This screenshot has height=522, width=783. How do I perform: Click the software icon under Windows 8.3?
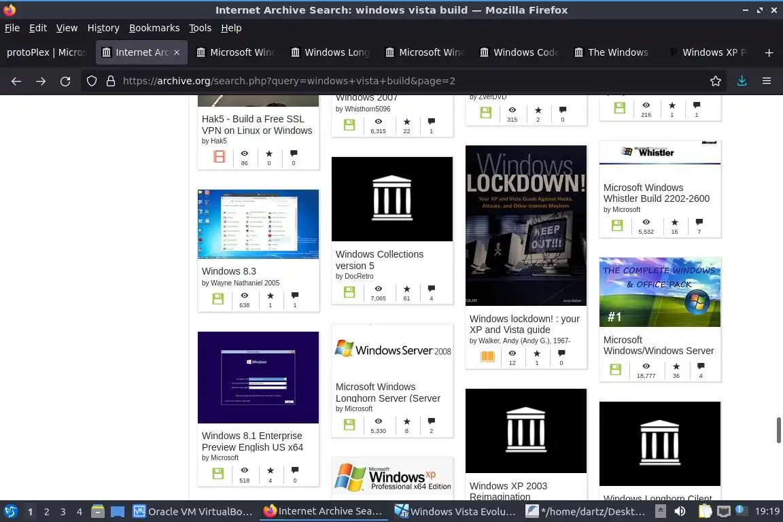tap(218, 298)
